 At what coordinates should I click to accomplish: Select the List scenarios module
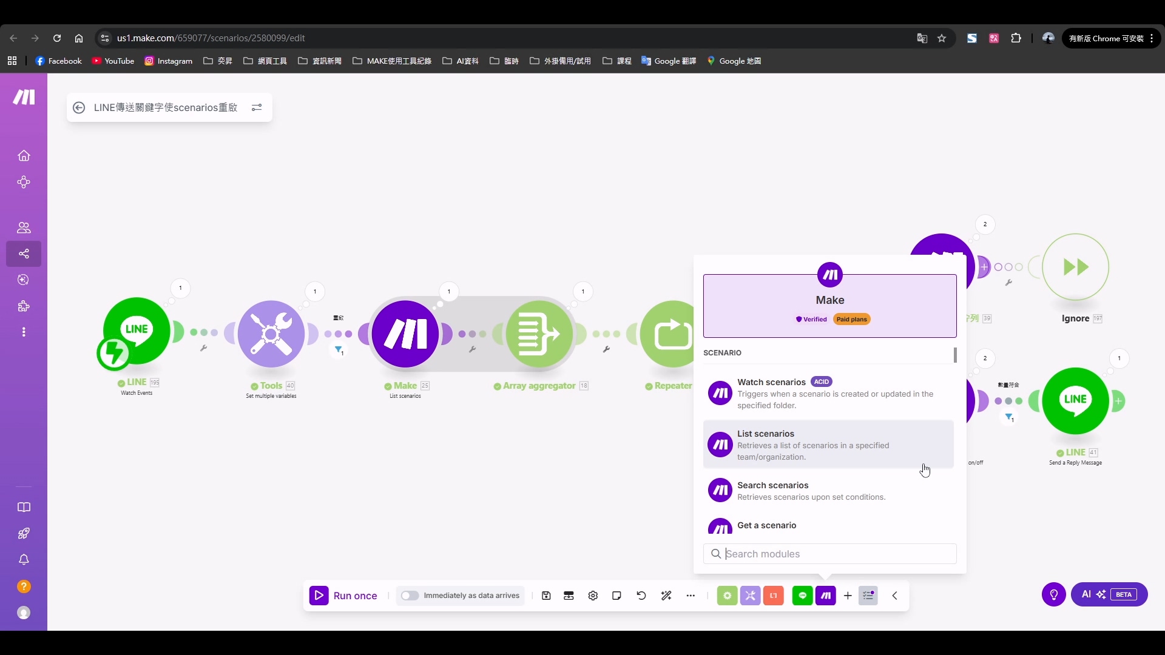[x=828, y=445]
